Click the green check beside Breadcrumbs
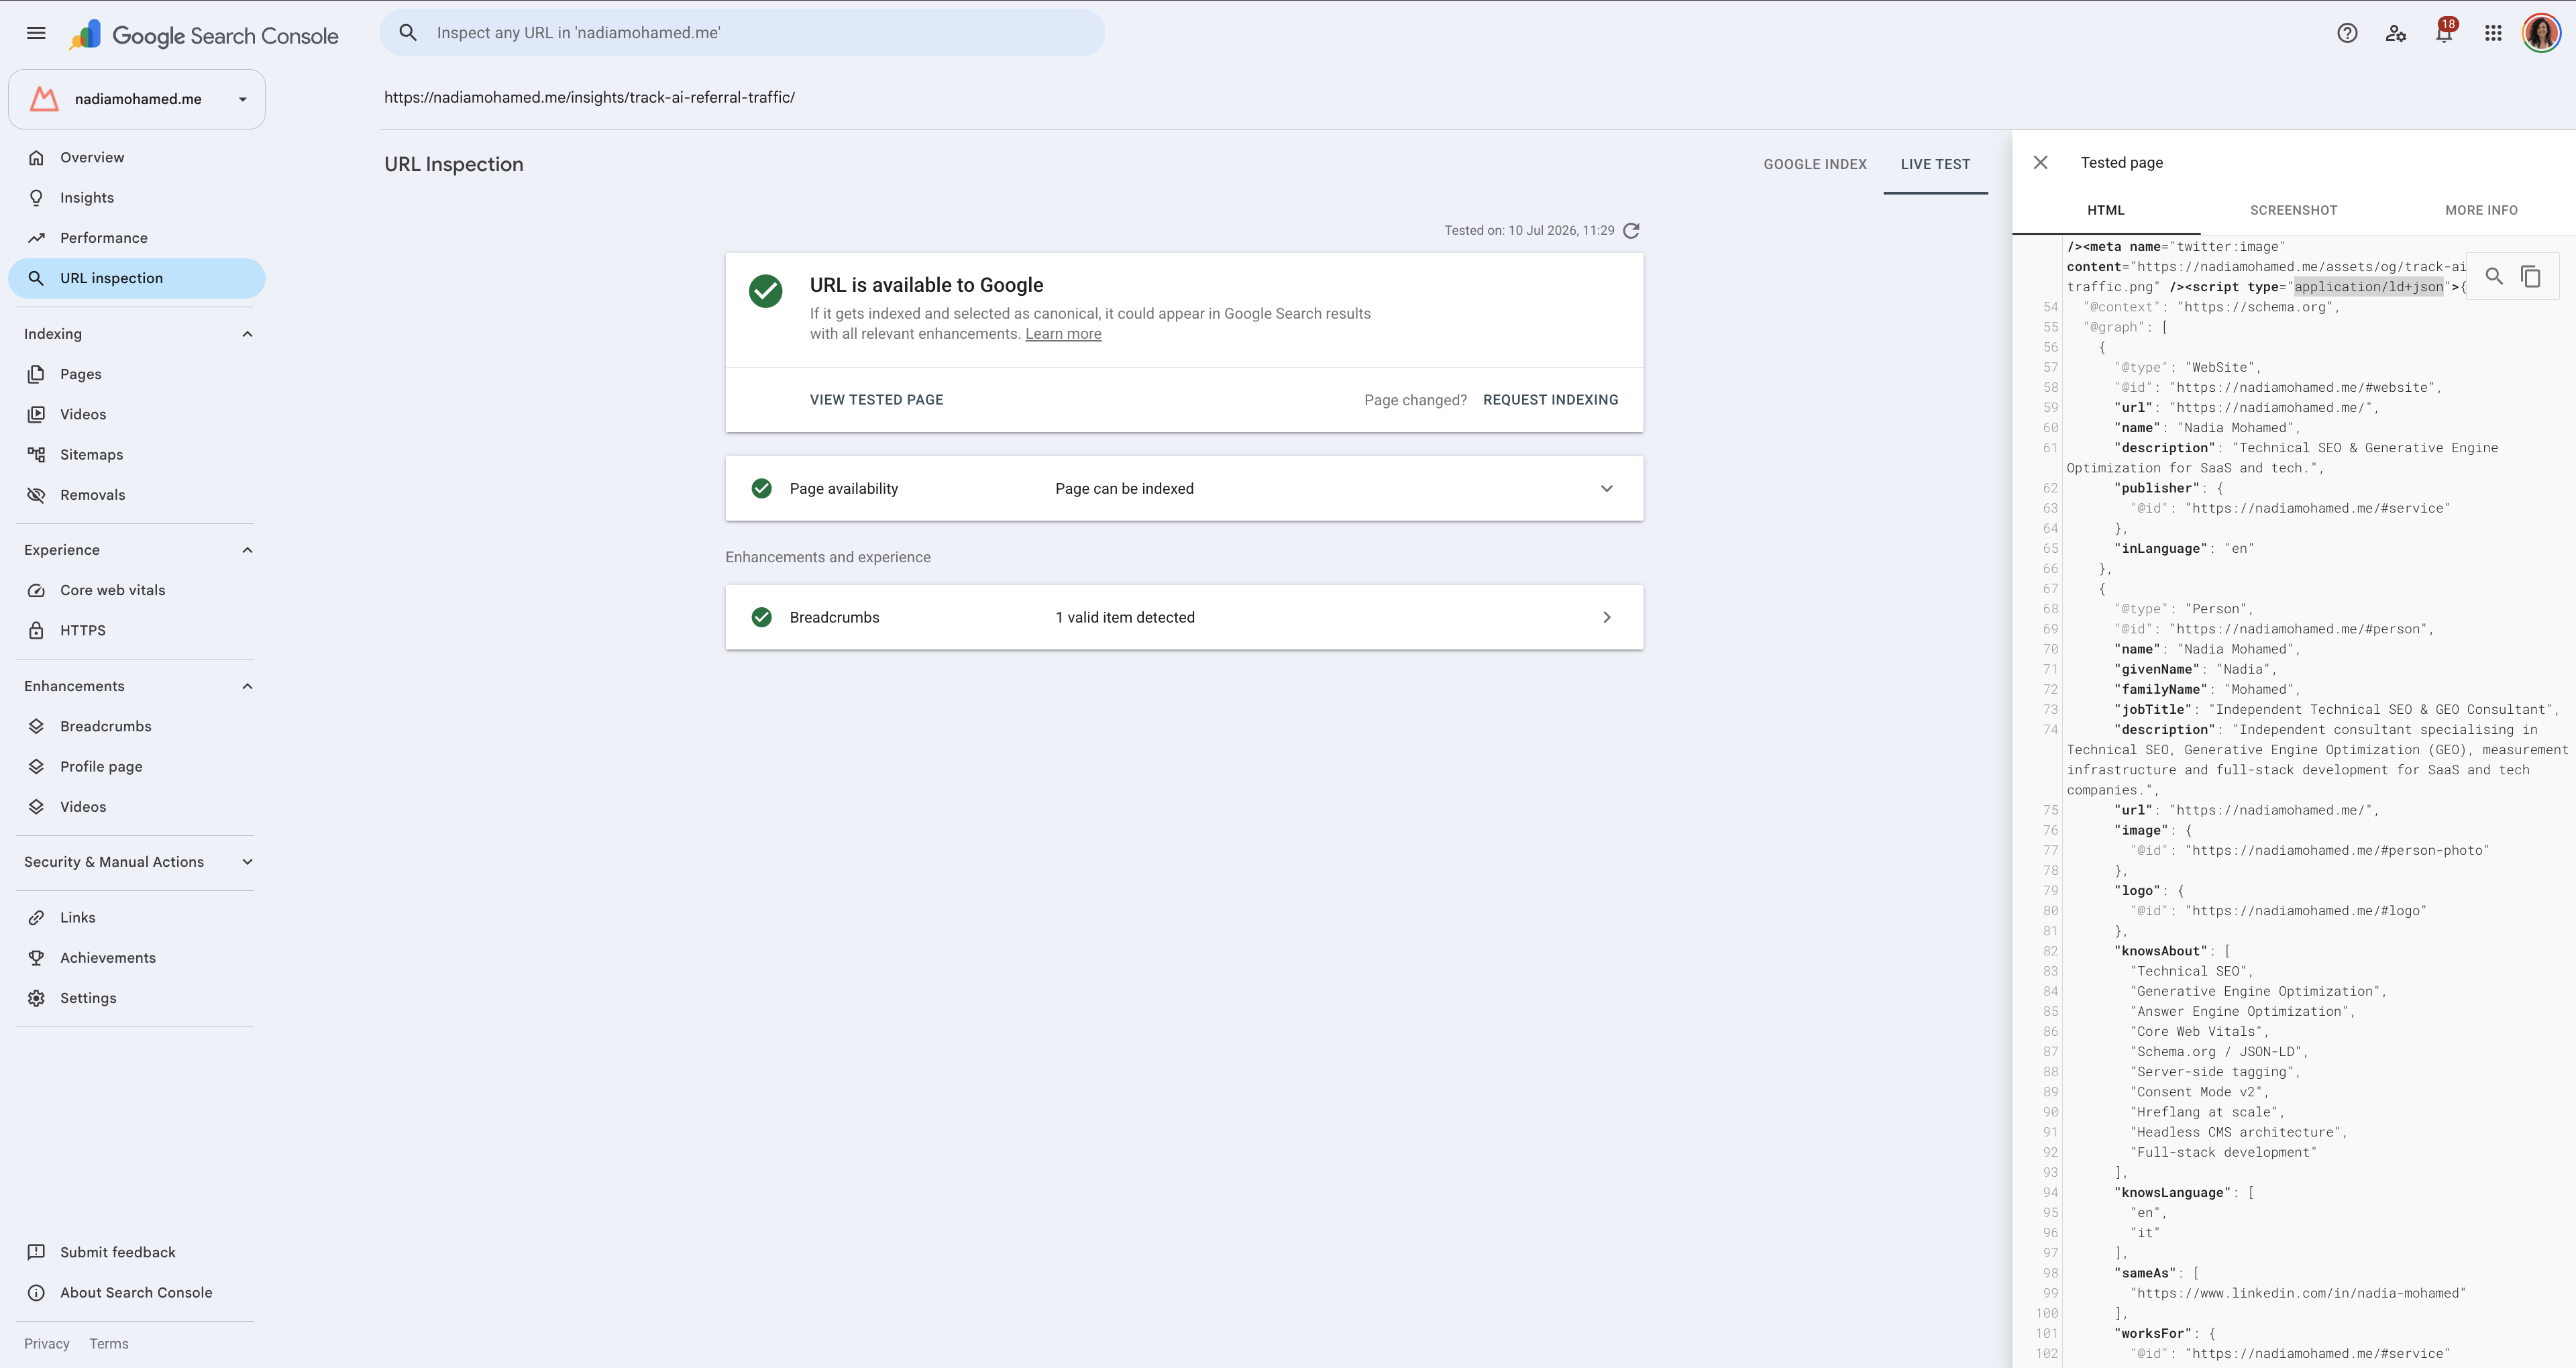The image size is (2576, 1368). [x=761, y=617]
